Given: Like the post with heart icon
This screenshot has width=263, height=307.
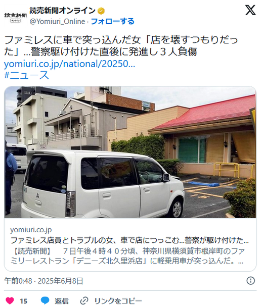Looking at the screenshot, I should (10, 300).
